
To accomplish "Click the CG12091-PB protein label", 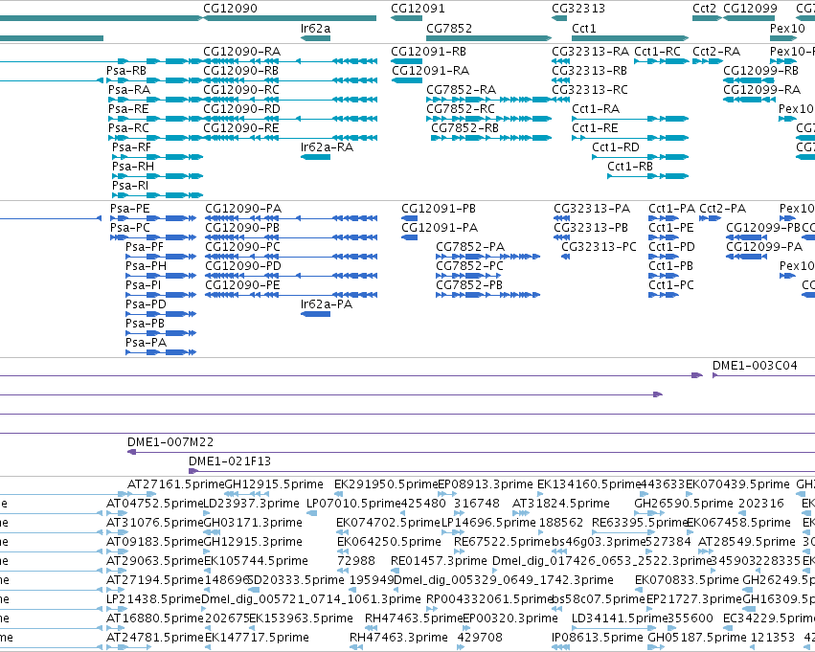I will tap(439, 209).
